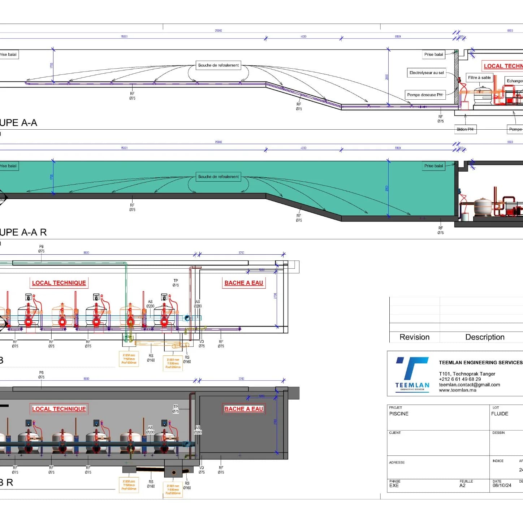Click the Revision column header
The width and height of the screenshot is (523, 523).
pyautogui.click(x=414, y=337)
